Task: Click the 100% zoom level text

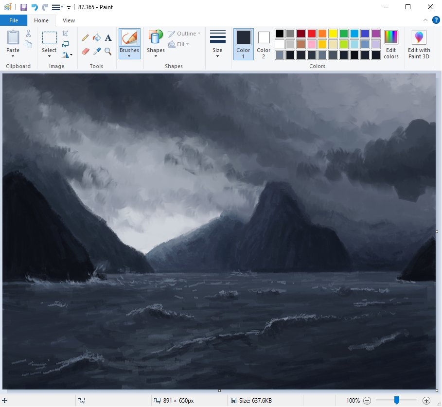Action: tap(353, 401)
